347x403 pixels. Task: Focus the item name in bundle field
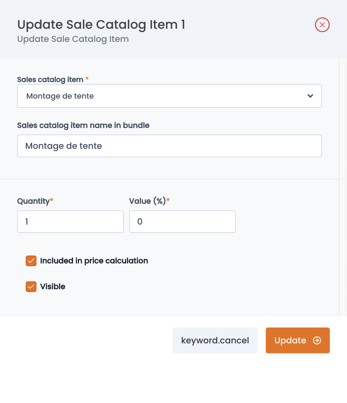[169, 146]
